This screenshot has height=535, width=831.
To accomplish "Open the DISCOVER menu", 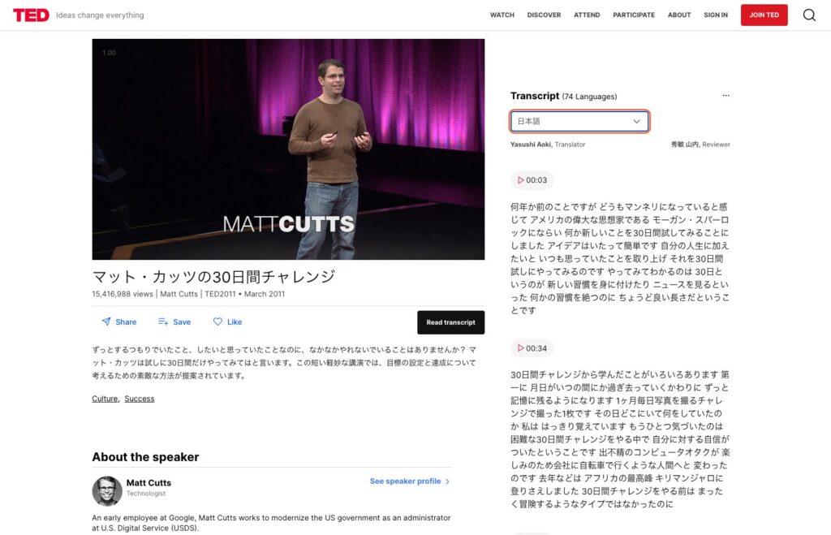I will [544, 15].
